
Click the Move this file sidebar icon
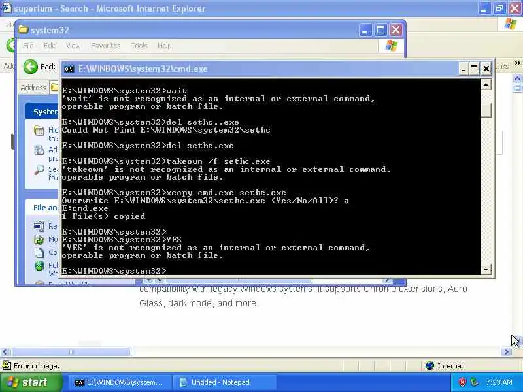pyautogui.click(x=39, y=239)
